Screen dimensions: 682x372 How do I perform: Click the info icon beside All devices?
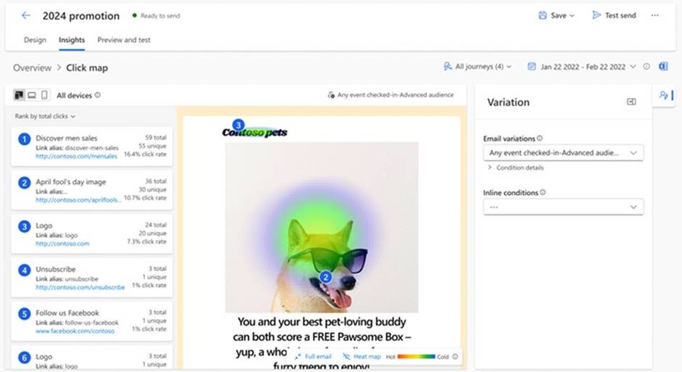(97, 95)
